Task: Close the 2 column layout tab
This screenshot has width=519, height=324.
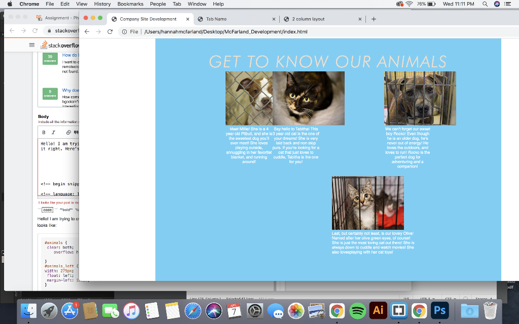Action: [360, 19]
